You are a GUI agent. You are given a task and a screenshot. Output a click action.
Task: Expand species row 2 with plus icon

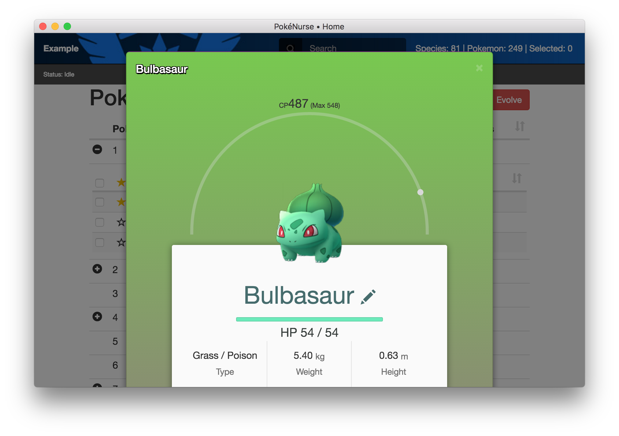coord(97,269)
